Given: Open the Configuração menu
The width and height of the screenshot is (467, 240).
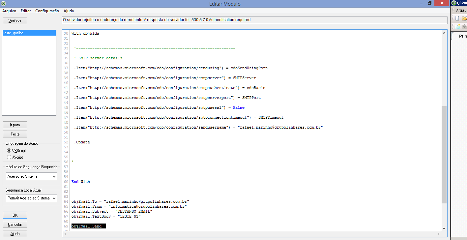Looking at the screenshot, I should pos(47,11).
